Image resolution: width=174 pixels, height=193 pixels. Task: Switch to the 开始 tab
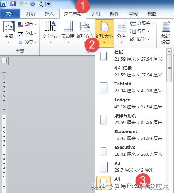31,14
